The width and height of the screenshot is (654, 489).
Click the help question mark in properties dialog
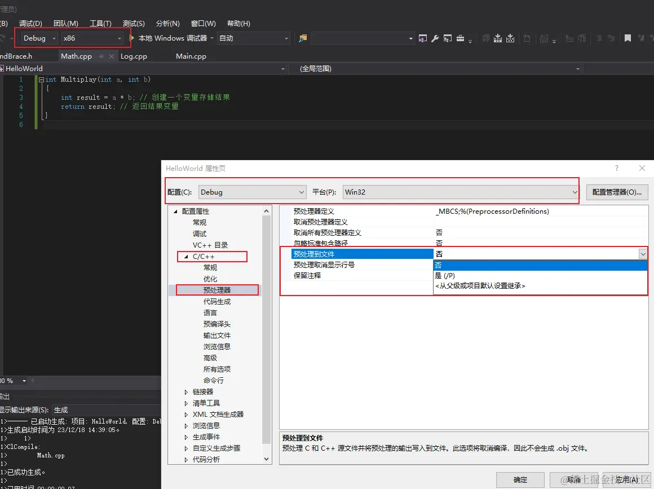(616, 168)
